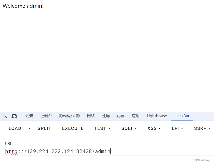Open the 应用 panel
214x164 pixels.
click(136, 116)
